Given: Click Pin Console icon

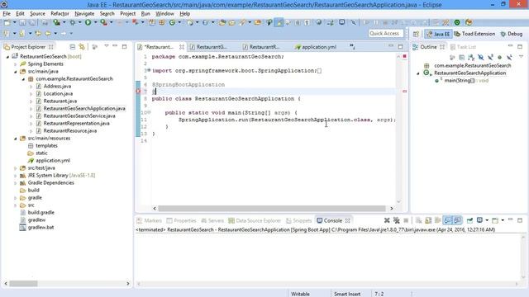Looking at the screenshot, I should 469,220.
